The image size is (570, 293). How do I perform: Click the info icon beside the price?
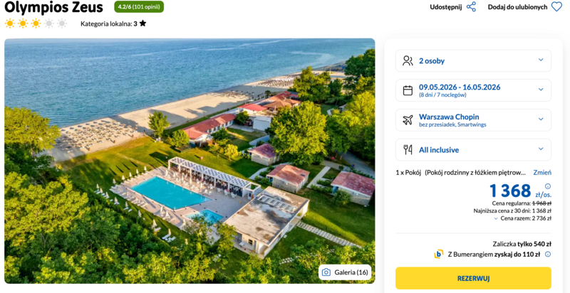coord(548,186)
